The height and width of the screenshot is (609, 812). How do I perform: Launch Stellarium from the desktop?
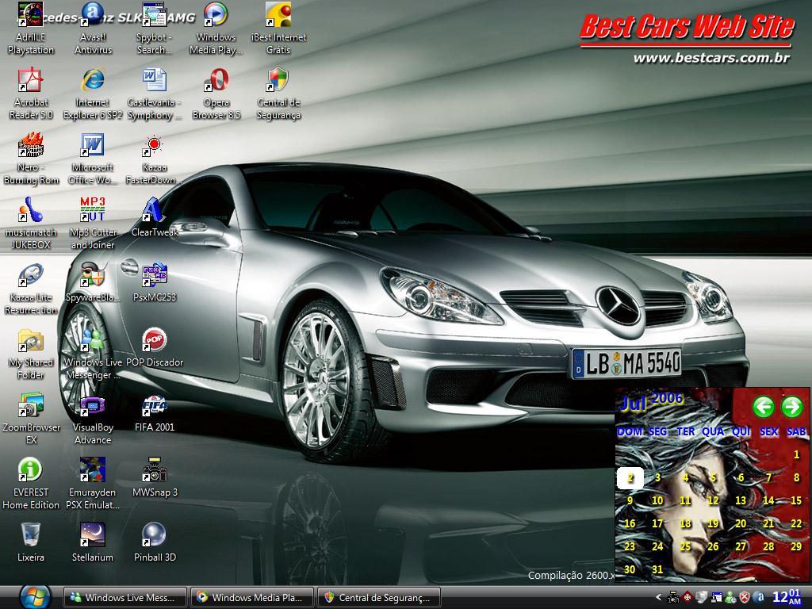pos(93,542)
